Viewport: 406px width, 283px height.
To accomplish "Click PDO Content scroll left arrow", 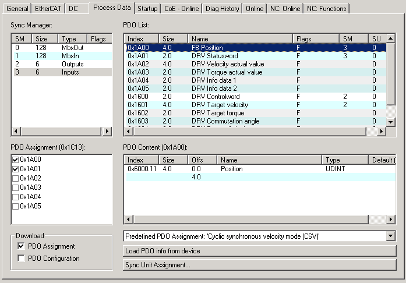I will [x=128, y=220].
